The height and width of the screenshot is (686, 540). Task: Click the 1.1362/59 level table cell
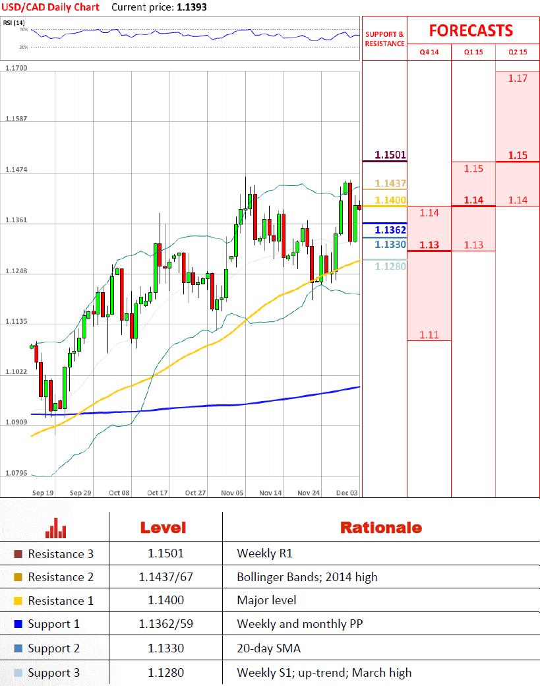click(x=165, y=624)
